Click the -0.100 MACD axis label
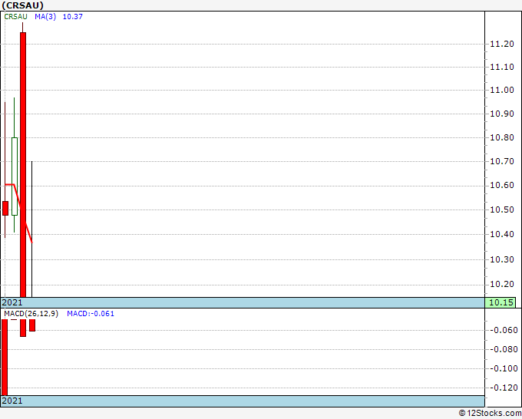The height and width of the screenshot is (419, 522). click(x=504, y=368)
